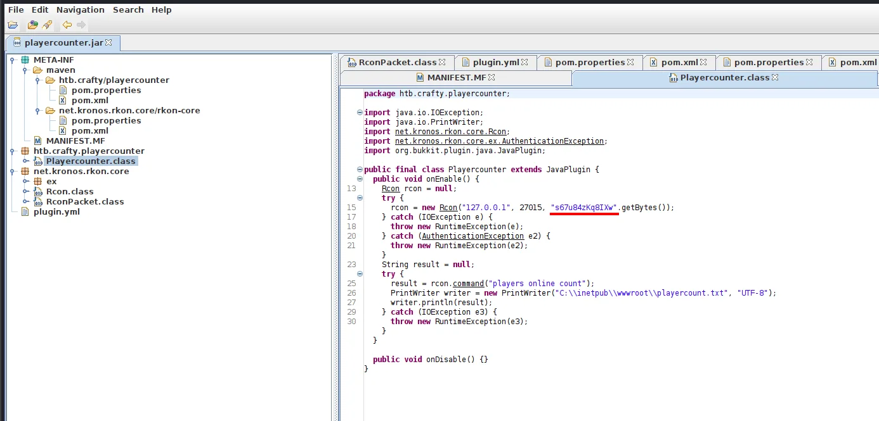Fold the onEnable method body

point(360,179)
